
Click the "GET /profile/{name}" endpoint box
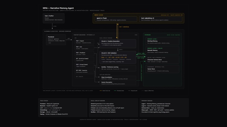(84, 59)
